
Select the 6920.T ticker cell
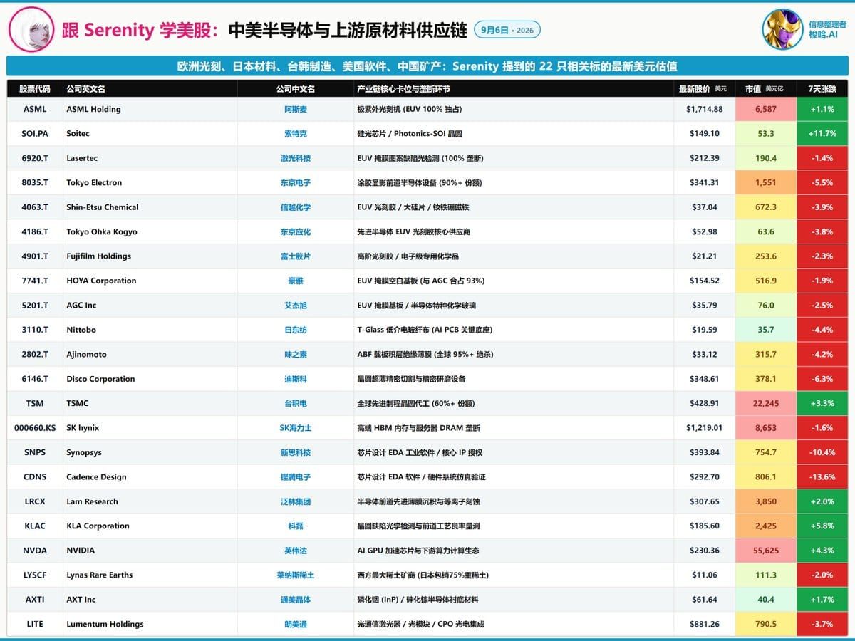35,158
